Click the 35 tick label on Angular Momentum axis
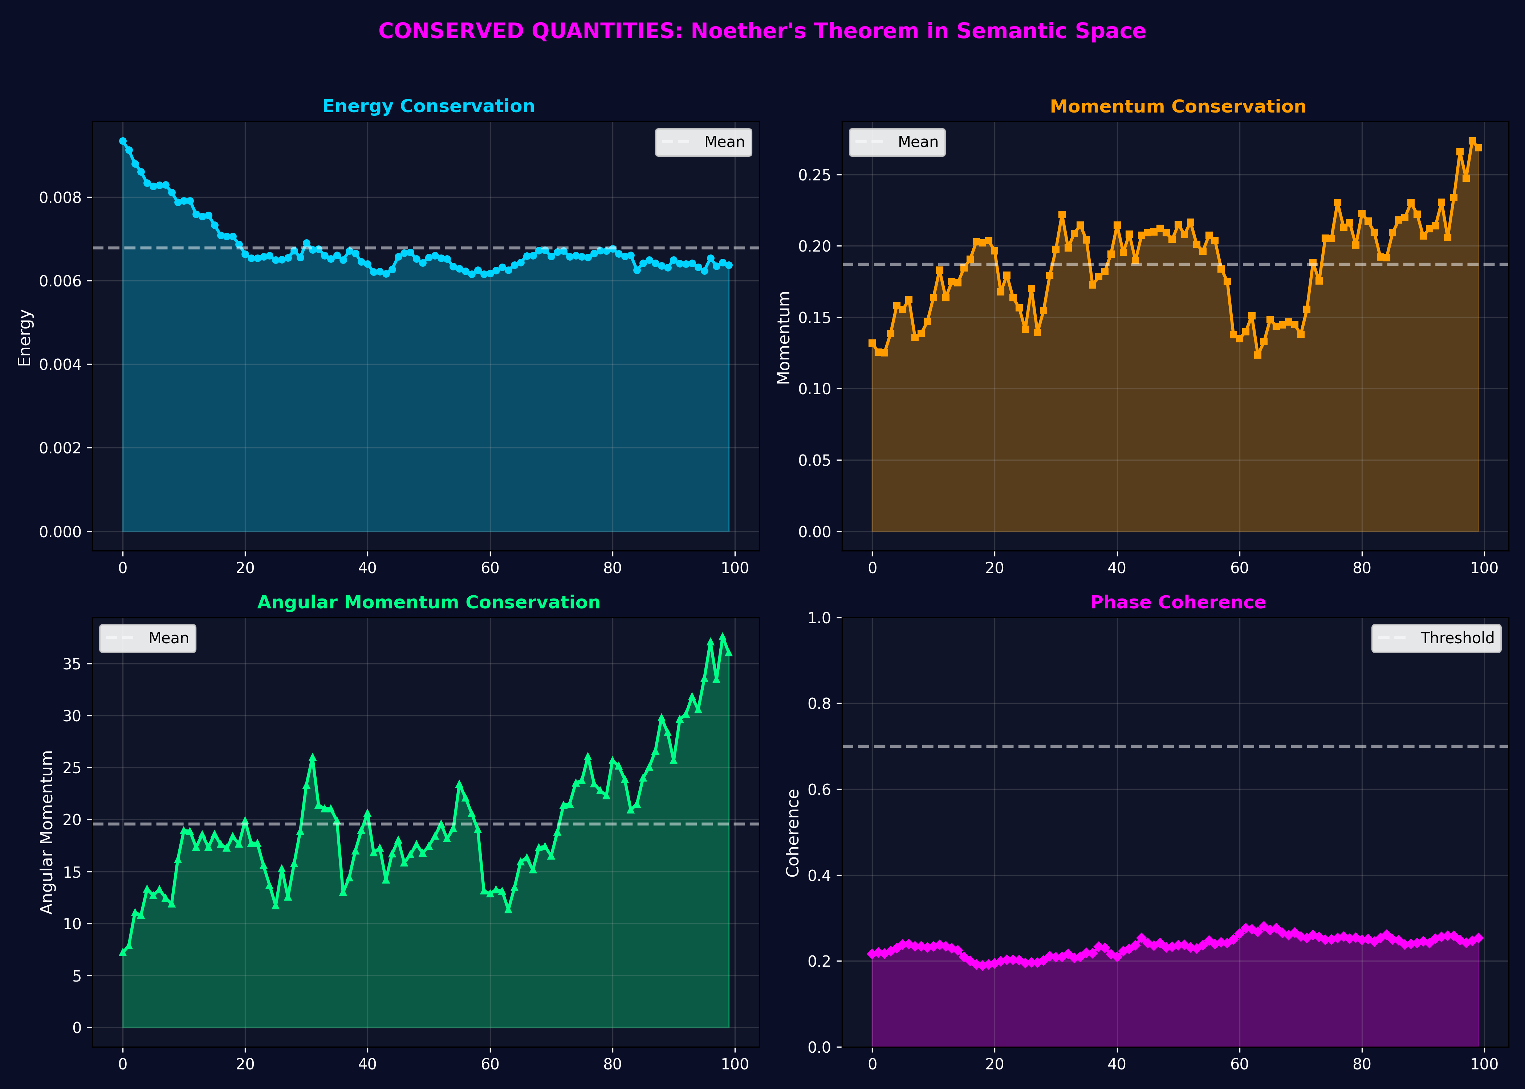 coord(72,664)
